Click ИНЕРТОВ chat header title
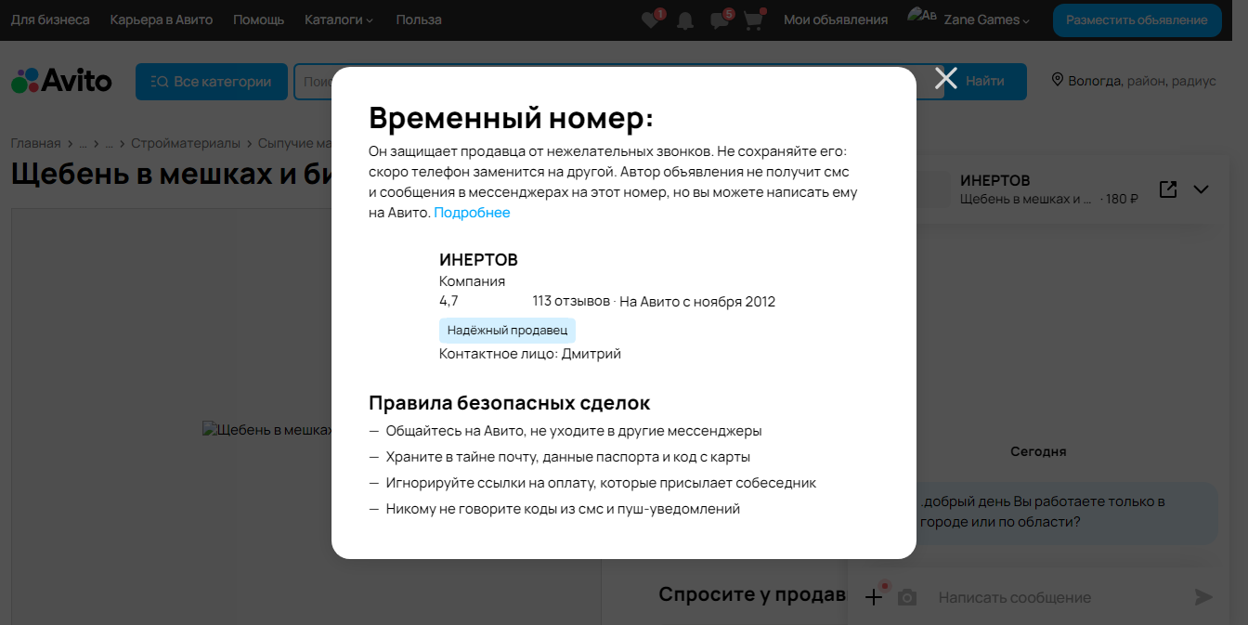This screenshot has height=625, width=1248. pos(995,180)
